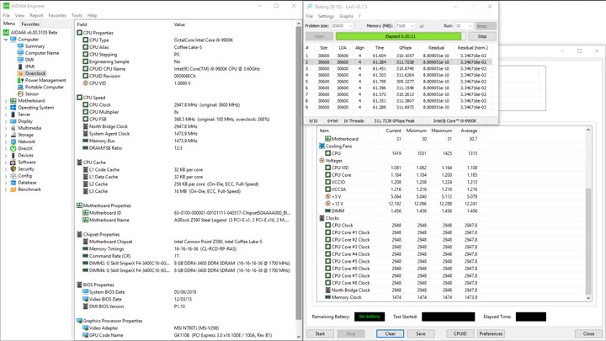Switch to the Favorites tab

tap(29, 24)
